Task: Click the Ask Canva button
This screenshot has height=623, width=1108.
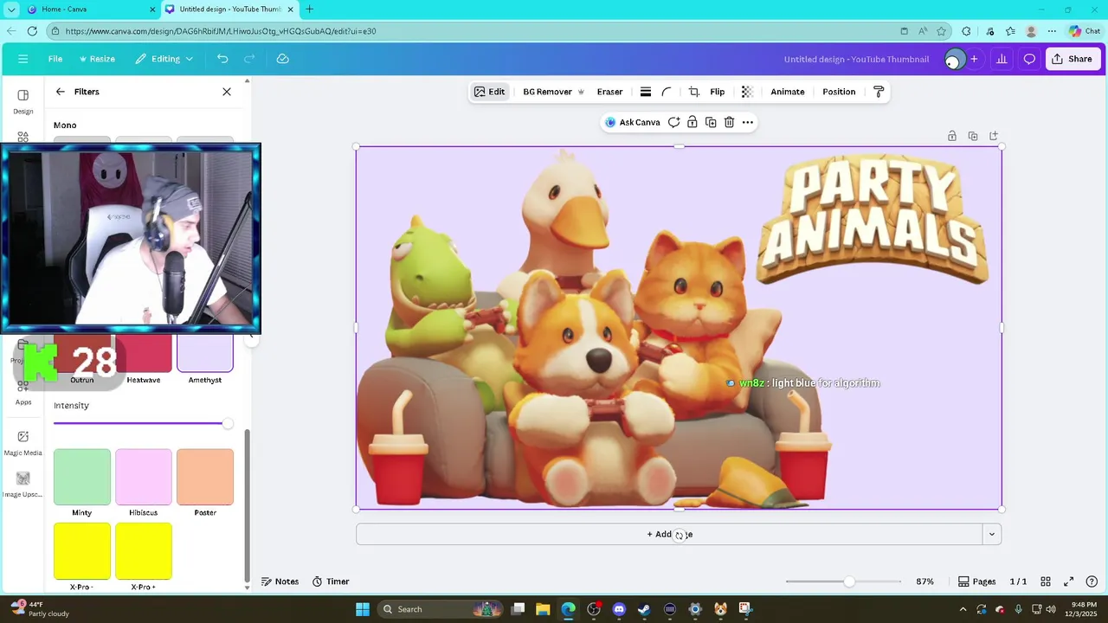Action: [x=633, y=122]
